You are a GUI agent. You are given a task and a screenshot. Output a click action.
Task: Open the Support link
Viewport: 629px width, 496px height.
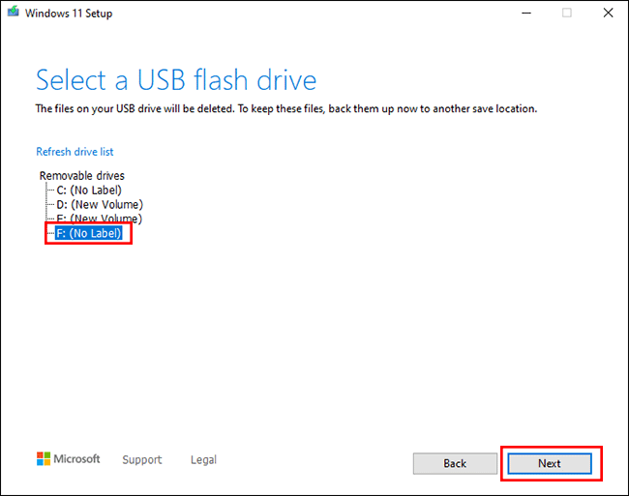click(x=141, y=460)
